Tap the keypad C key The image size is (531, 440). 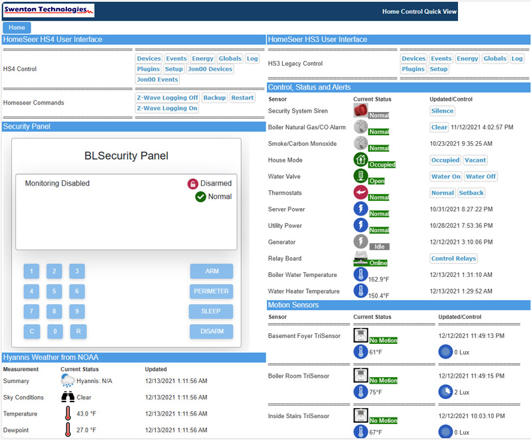click(32, 331)
